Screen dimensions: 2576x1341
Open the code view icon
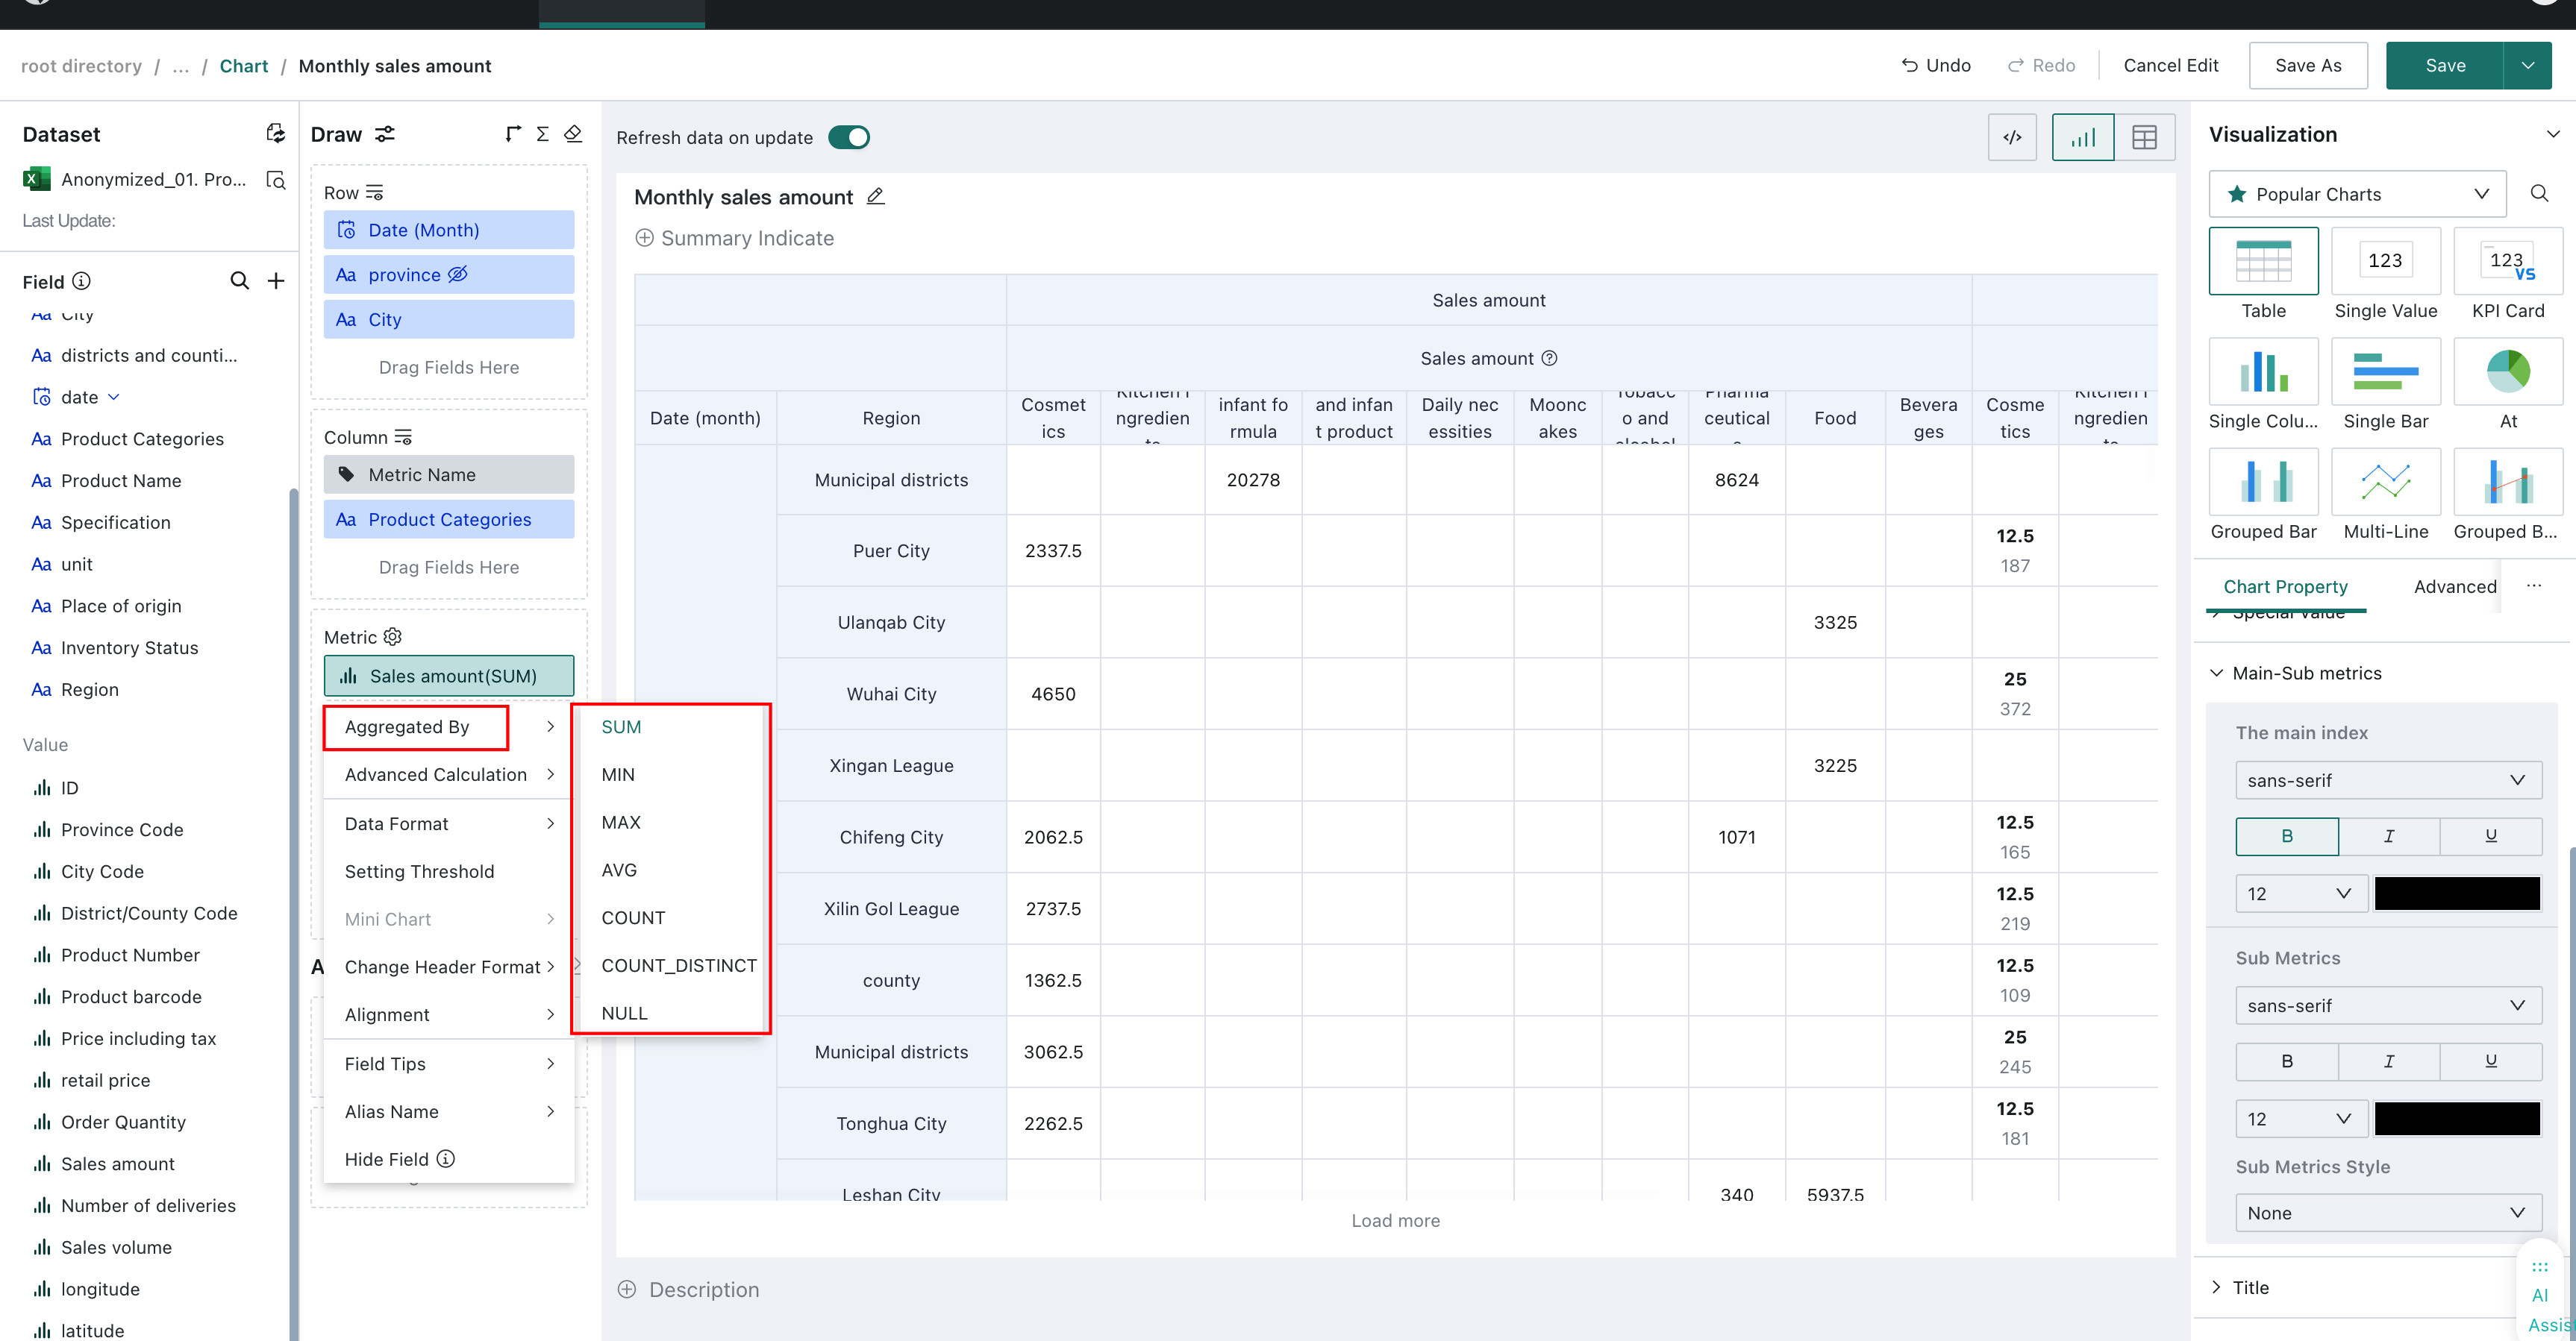[x=2012, y=137]
